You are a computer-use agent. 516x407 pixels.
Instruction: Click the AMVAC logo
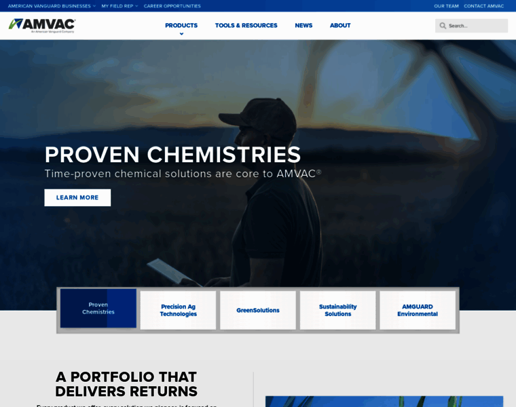coord(42,25)
